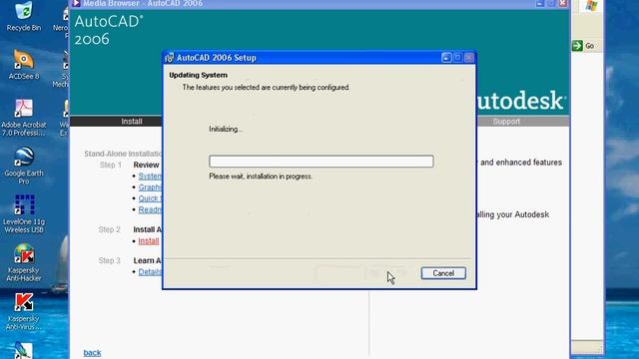Click the installation progress bar
This screenshot has width=639, height=359.
(321, 162)
